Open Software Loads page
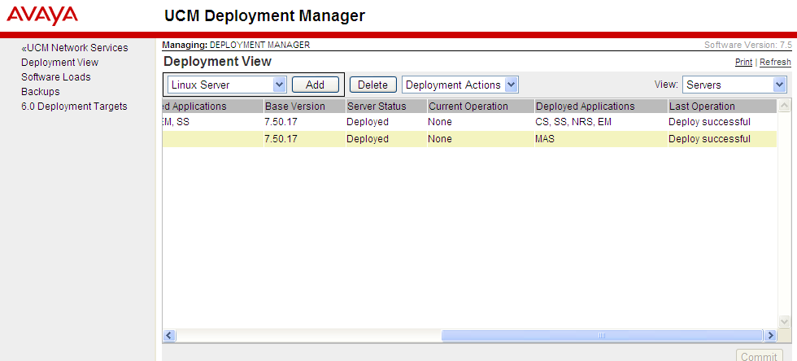Viewport: 797px width, 361px height. point(56,77)
